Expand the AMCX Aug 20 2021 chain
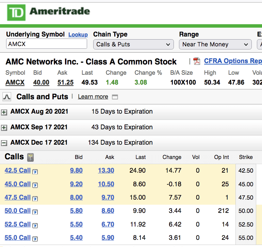This screenshot has width=262, height=247. (x=4, y=112)
